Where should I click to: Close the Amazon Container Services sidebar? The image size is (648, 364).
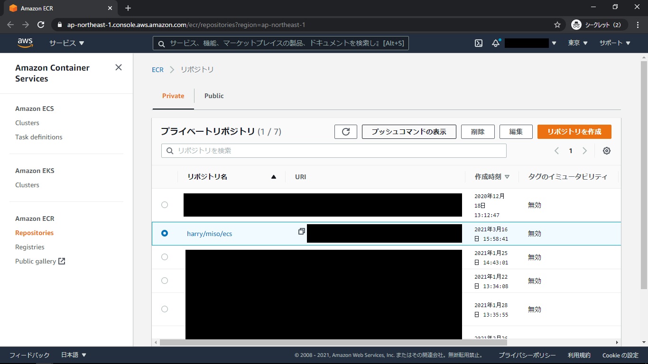[119, 67]
